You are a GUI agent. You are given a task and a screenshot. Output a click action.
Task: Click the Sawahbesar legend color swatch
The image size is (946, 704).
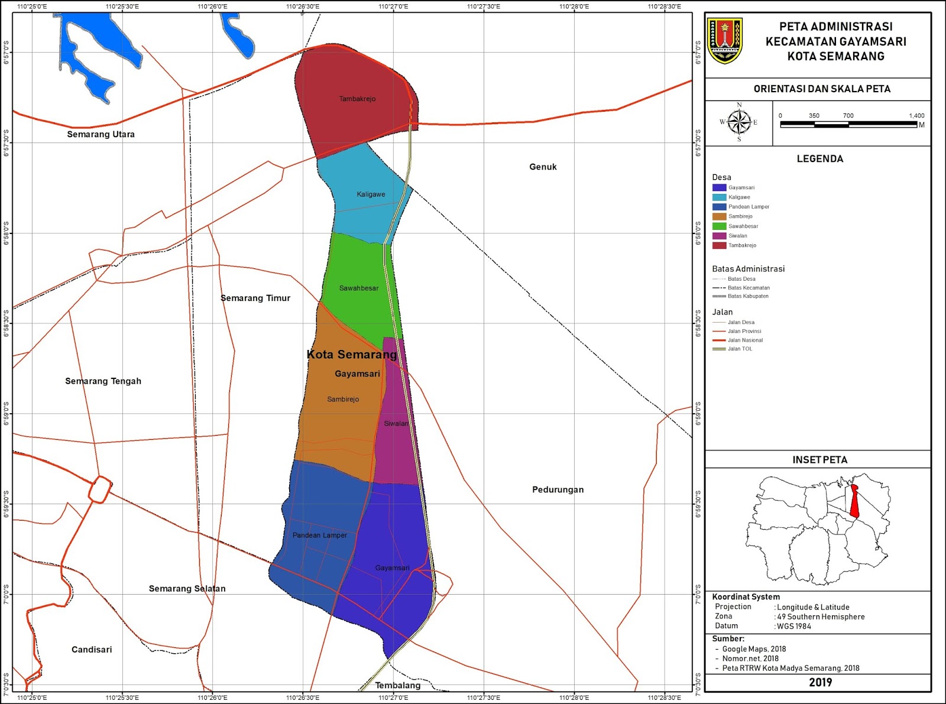point(719,226)
